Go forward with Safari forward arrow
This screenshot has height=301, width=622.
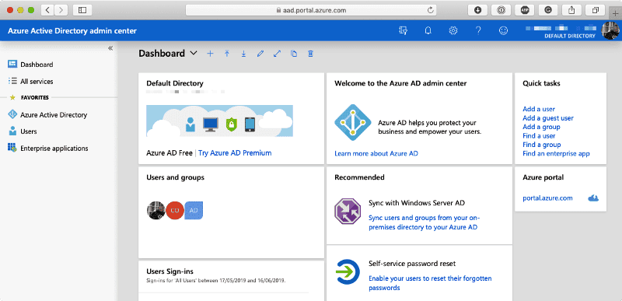tap(61, 10)
